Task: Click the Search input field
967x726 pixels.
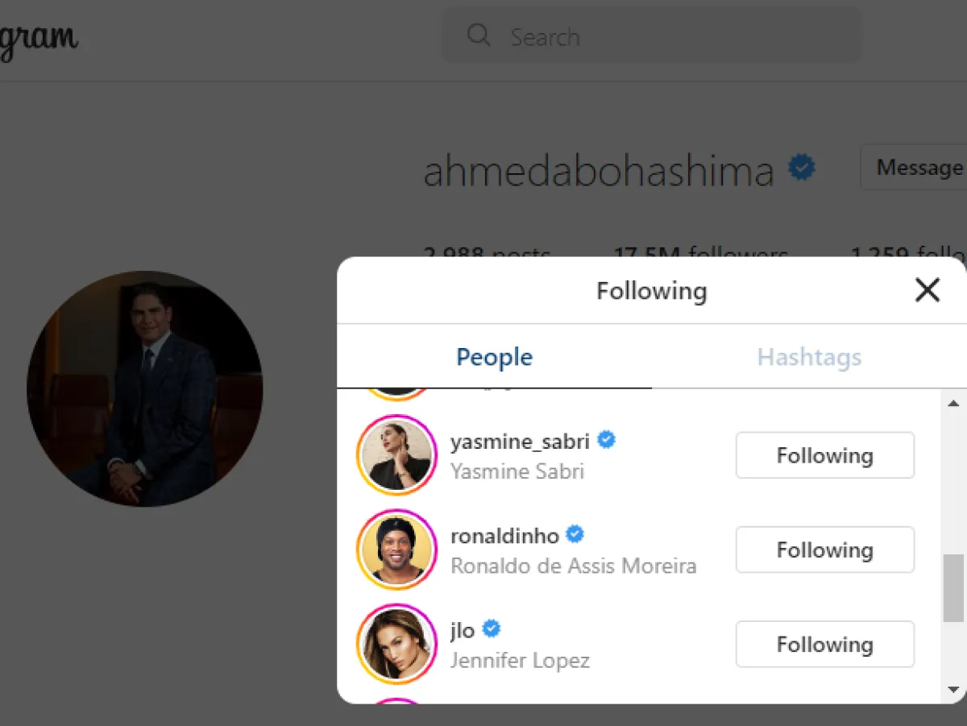Action: (x=652, y=36)
